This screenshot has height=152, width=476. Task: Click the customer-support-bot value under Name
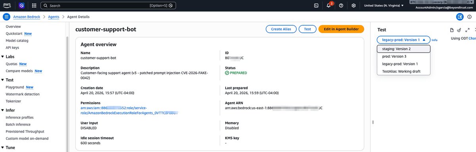[98, 57]
